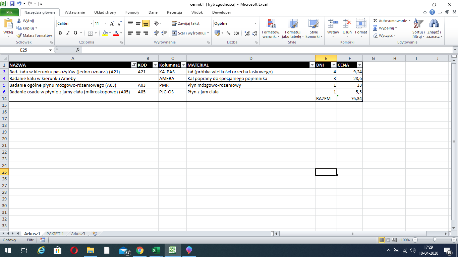Save the workbook with the floppy icon
The image size is (458, 257).
tap(12, 4)
